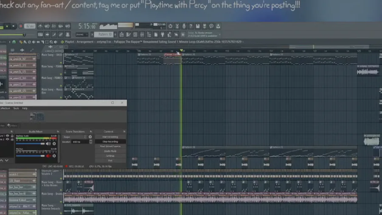Adjust Desktop Audio volume slider in OBS
The height and width of the screenshot is (215, 382).
pos(31,144)
